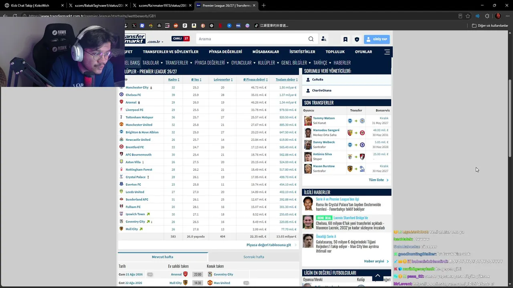The image size is (513, 288).
Task: Open the Haberler submenu item
Action: click(342, 63)
